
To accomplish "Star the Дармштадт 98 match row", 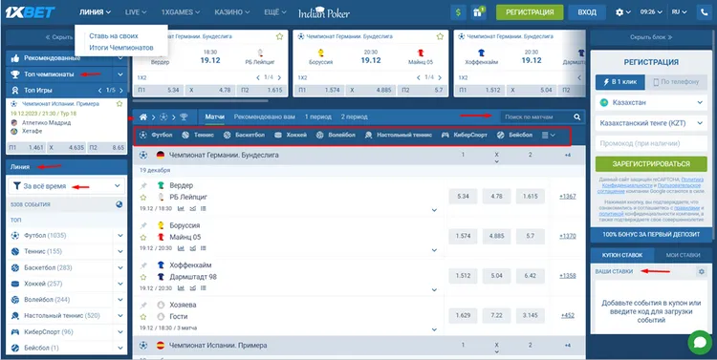I will tap(143, 277).
